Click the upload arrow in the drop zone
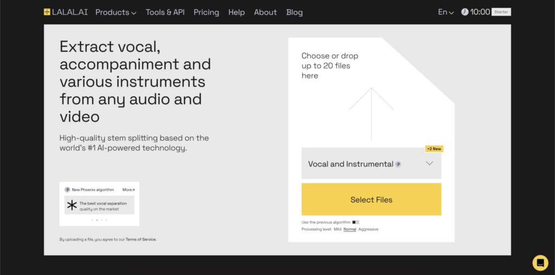The height and width of the screenshot is (275, 555). [x=371, y=113]
